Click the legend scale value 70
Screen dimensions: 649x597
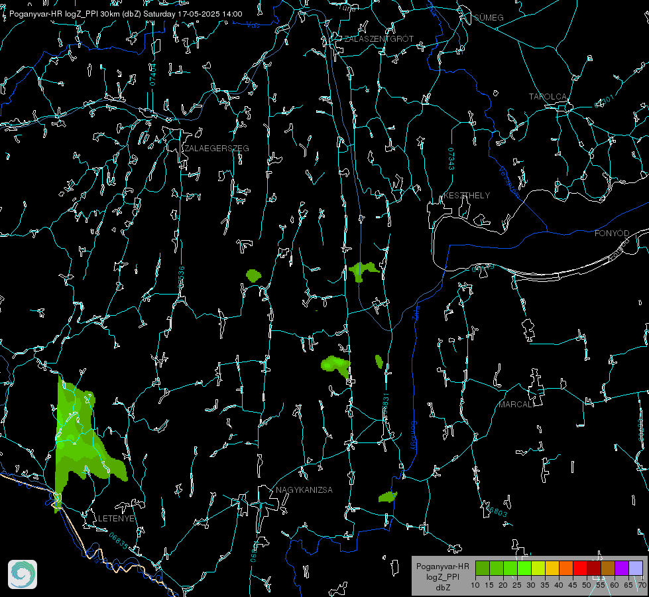(642, 585)
